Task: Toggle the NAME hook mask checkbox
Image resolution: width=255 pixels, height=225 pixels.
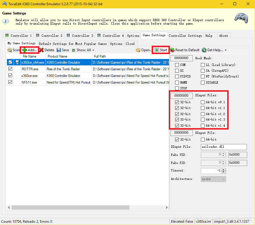Action: (x=177, y=82)
